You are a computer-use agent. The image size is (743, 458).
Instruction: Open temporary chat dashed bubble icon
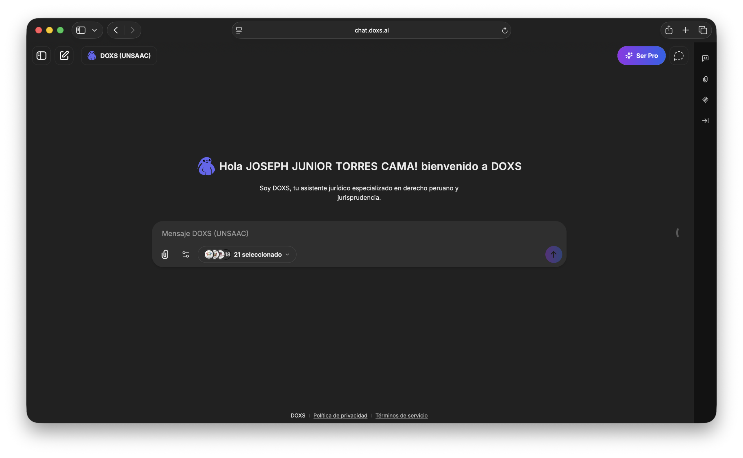(679, 56)
